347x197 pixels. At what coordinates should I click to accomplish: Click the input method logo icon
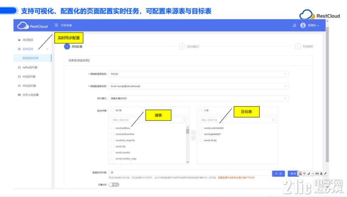(x=300, y=173)
